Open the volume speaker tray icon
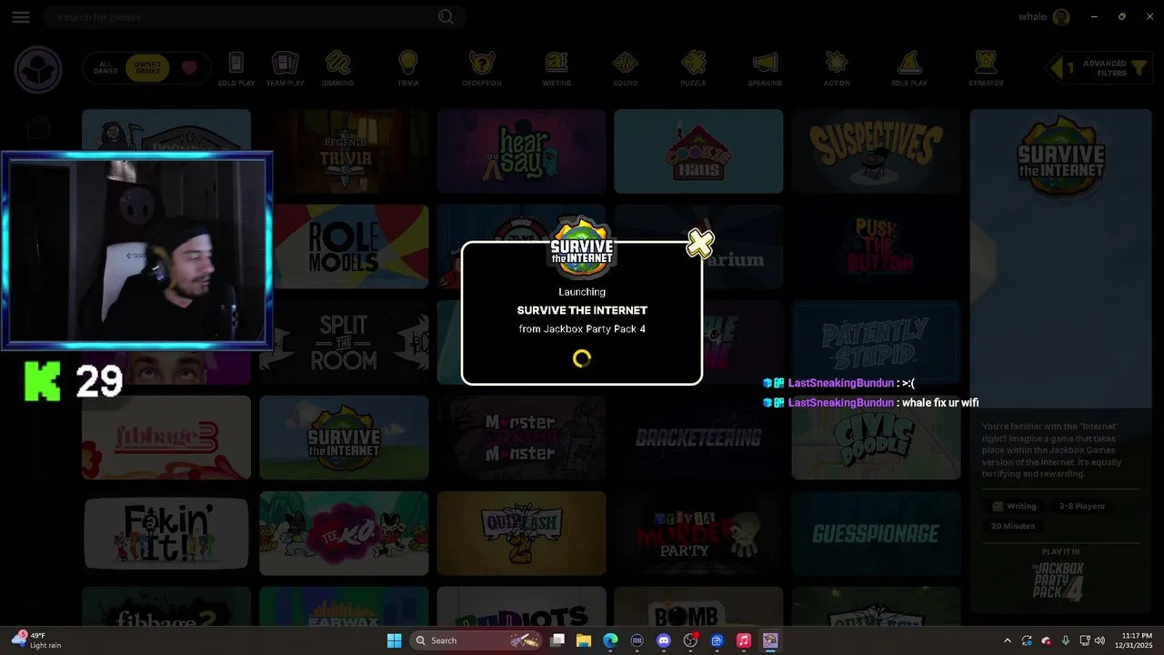The image size is (1164, 655). point(1099,640)
